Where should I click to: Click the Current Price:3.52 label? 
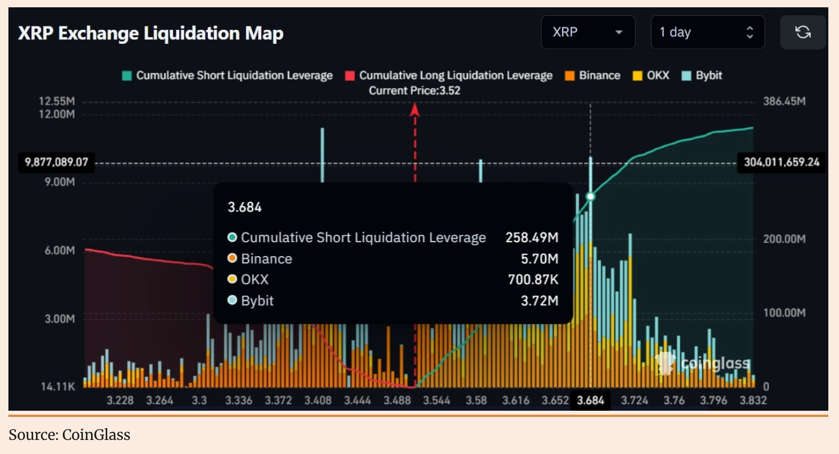[414, 90]
